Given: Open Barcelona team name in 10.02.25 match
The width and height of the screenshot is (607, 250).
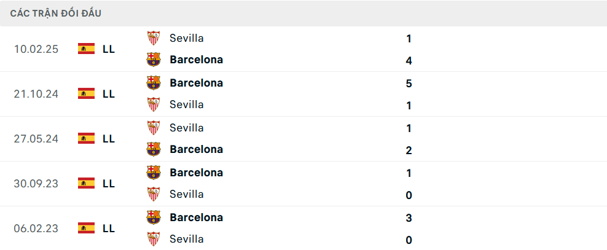Looking at the screenshot, I should point(196,60).
